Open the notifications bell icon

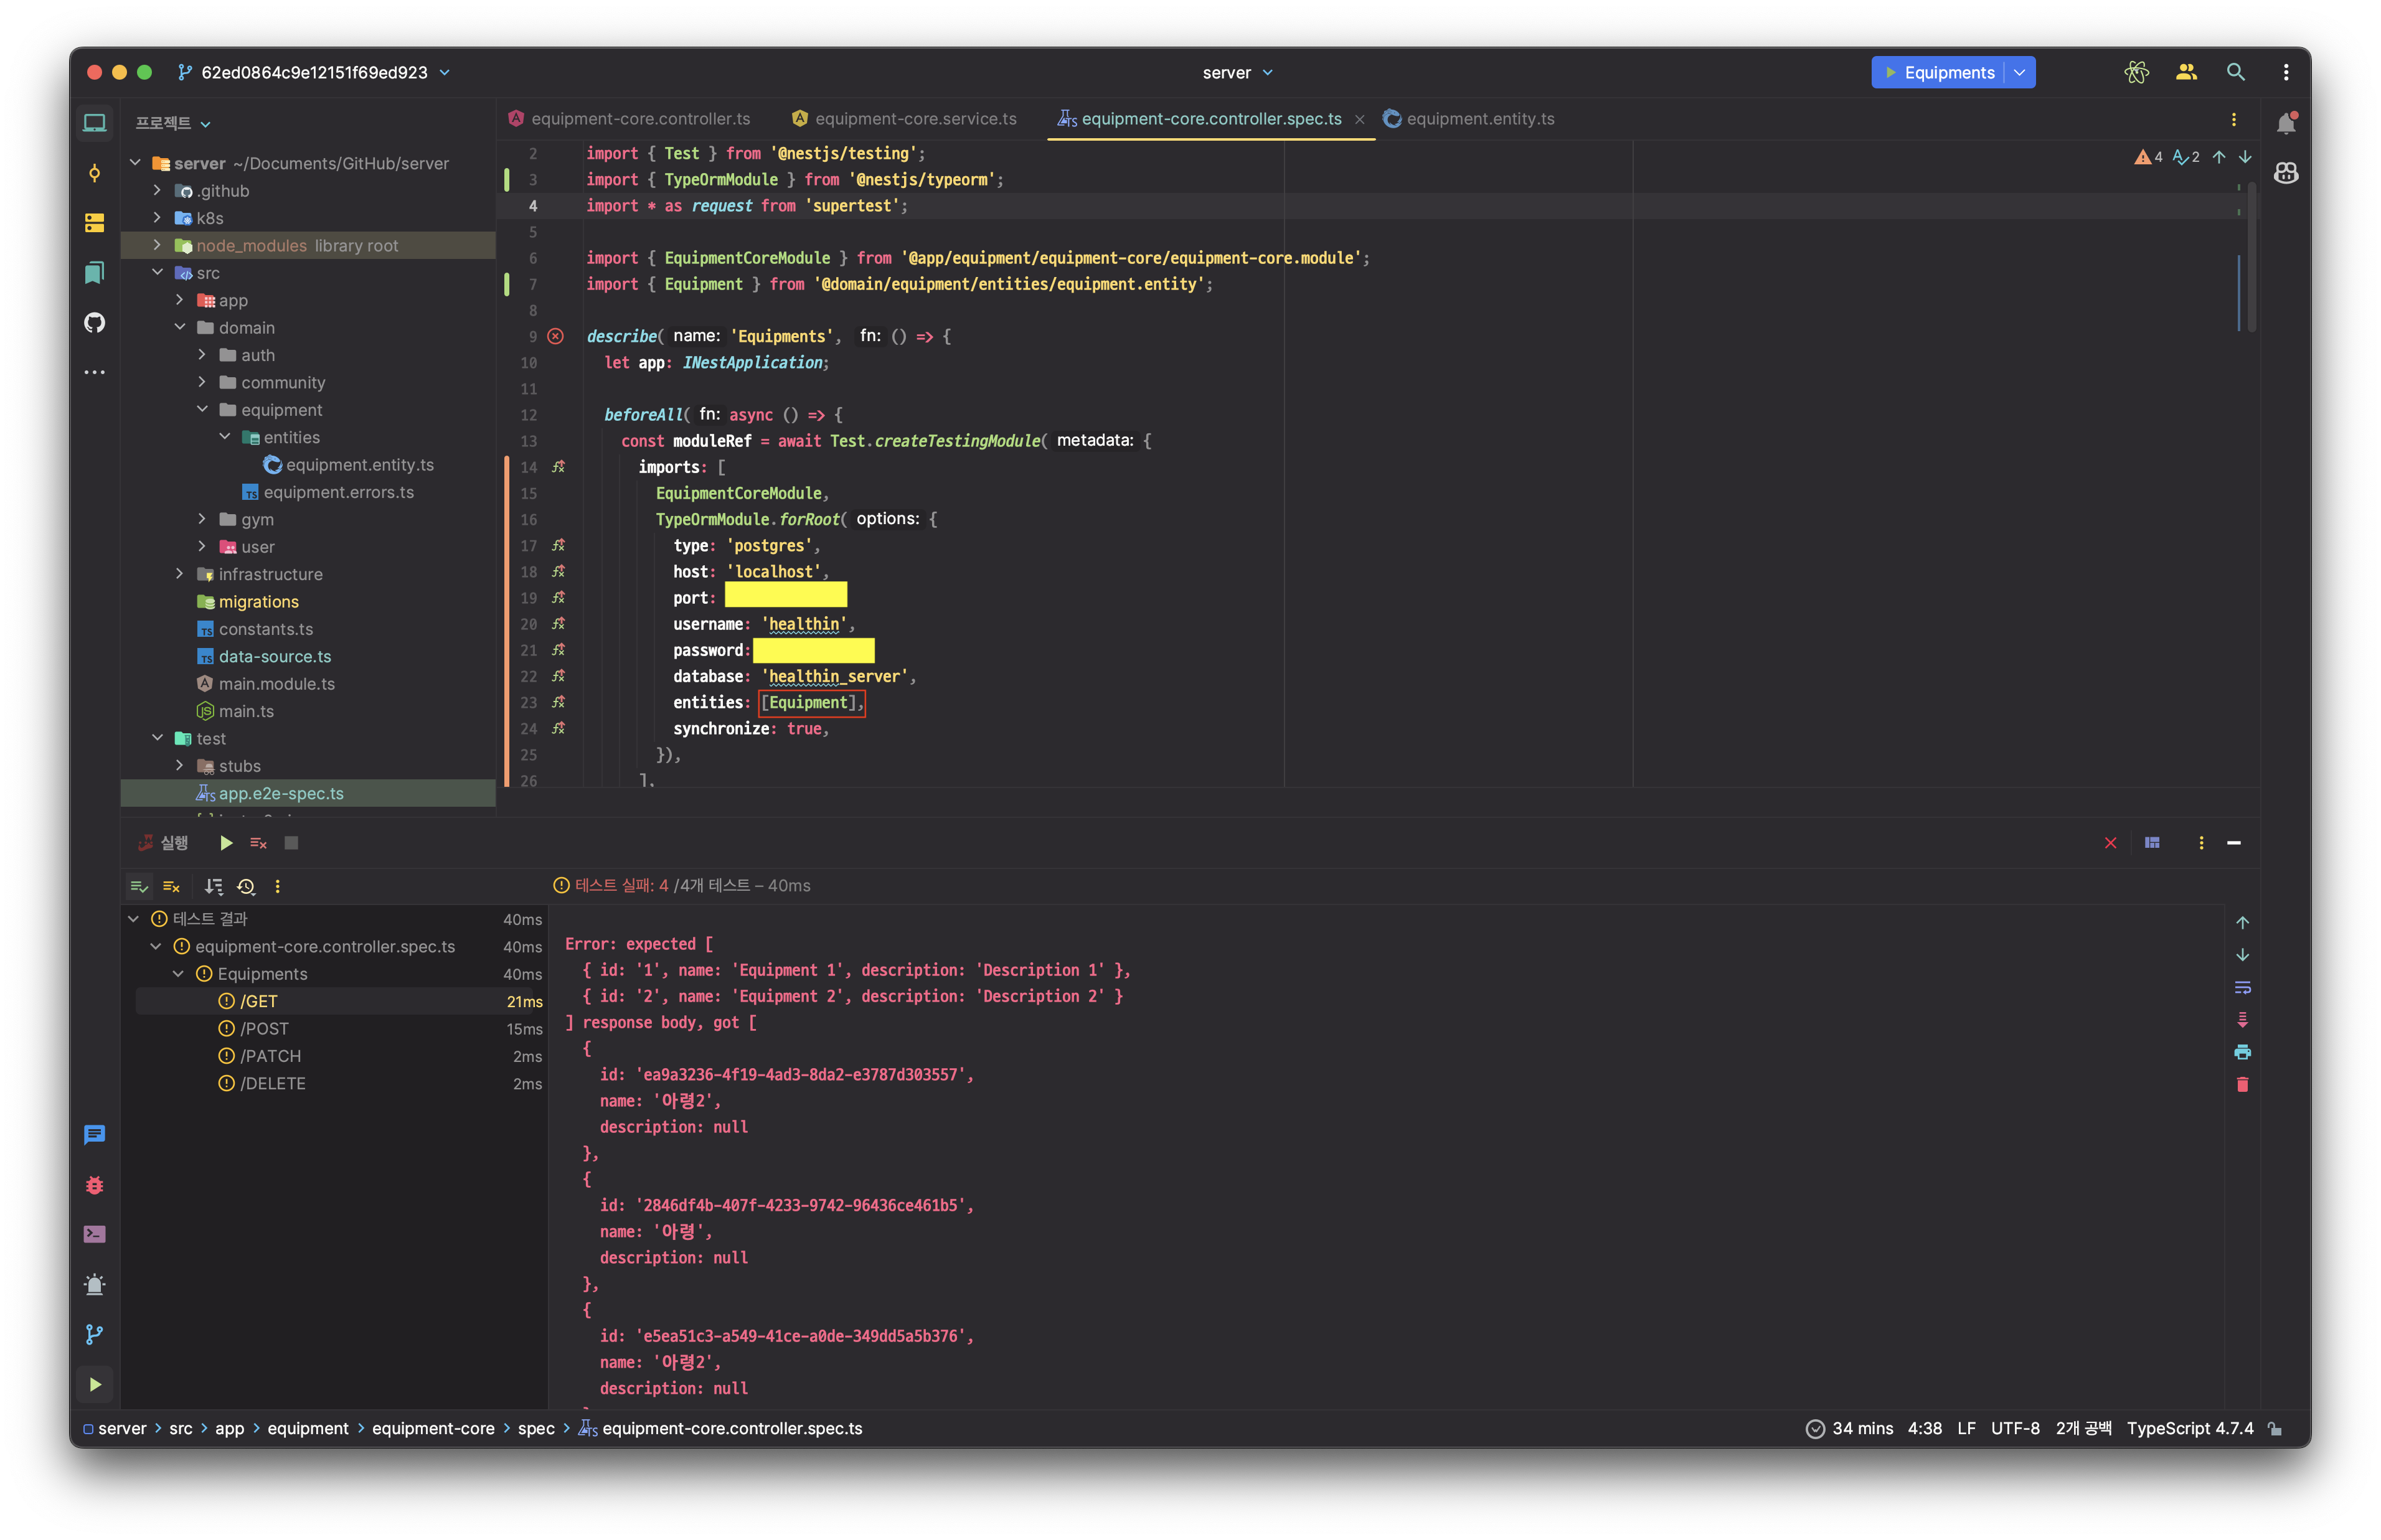coord(2286,123)
